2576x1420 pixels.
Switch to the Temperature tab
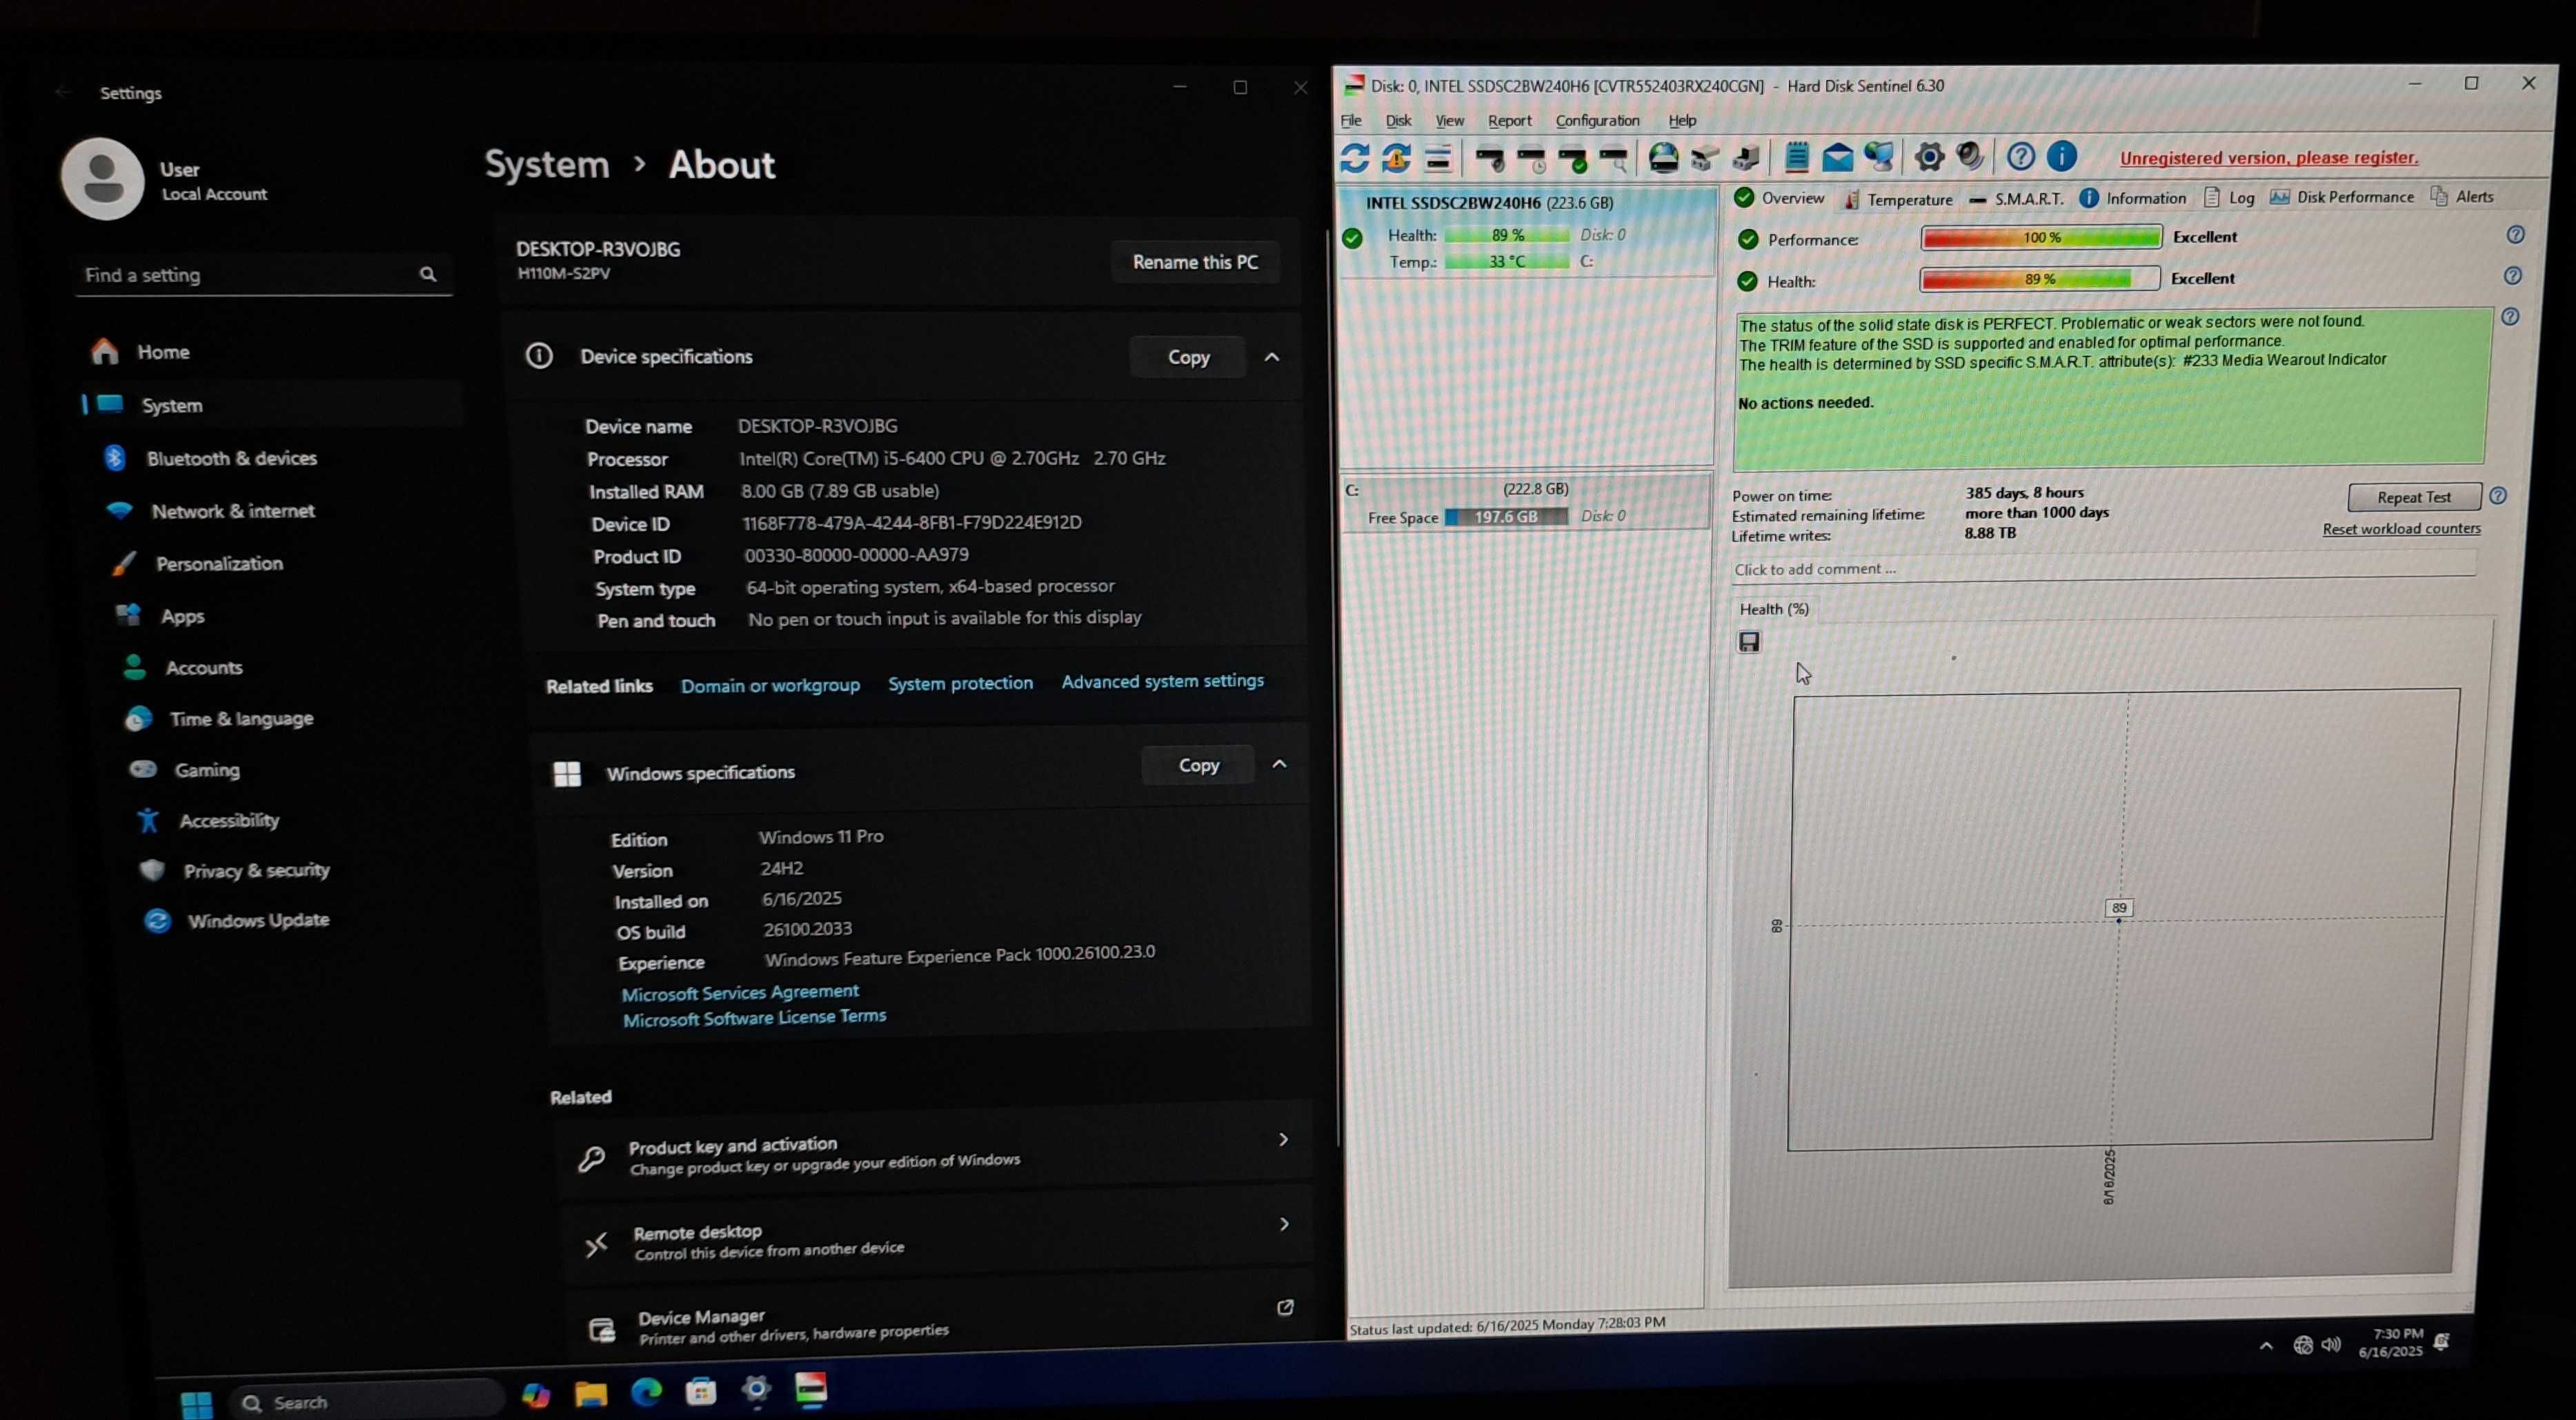coord(1897,199)
